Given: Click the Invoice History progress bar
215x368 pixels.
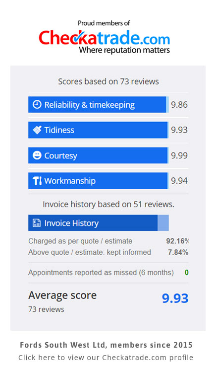Looking at the screenshot, I should coord(99,222).
